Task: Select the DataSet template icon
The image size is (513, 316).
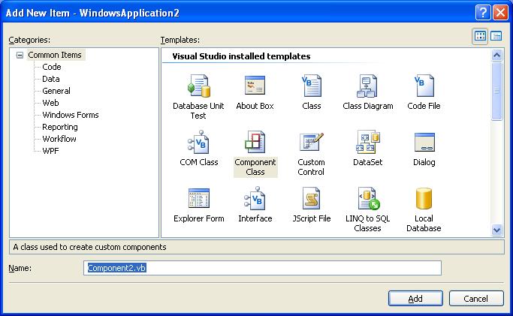Action: (x=368, y=142)
